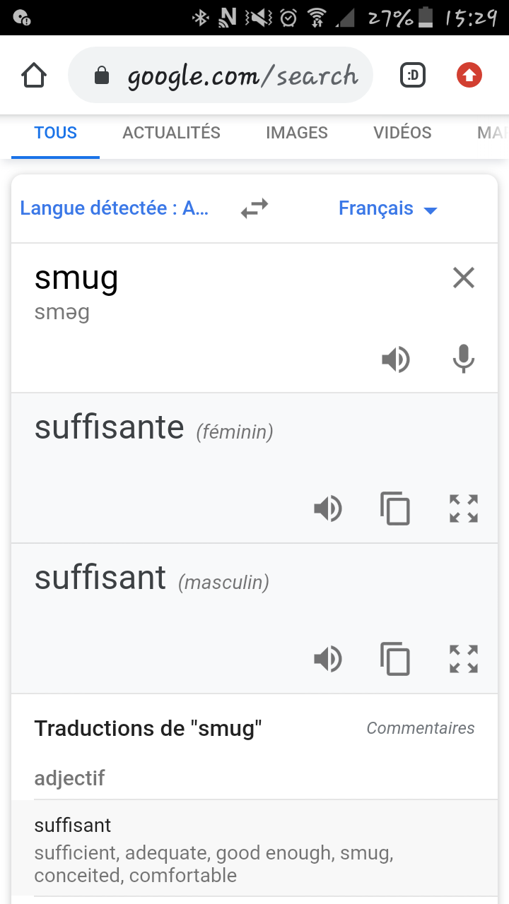The image size is (509, 904).
Task: Tap the red update arrow icon
Action: pos(469,75)
